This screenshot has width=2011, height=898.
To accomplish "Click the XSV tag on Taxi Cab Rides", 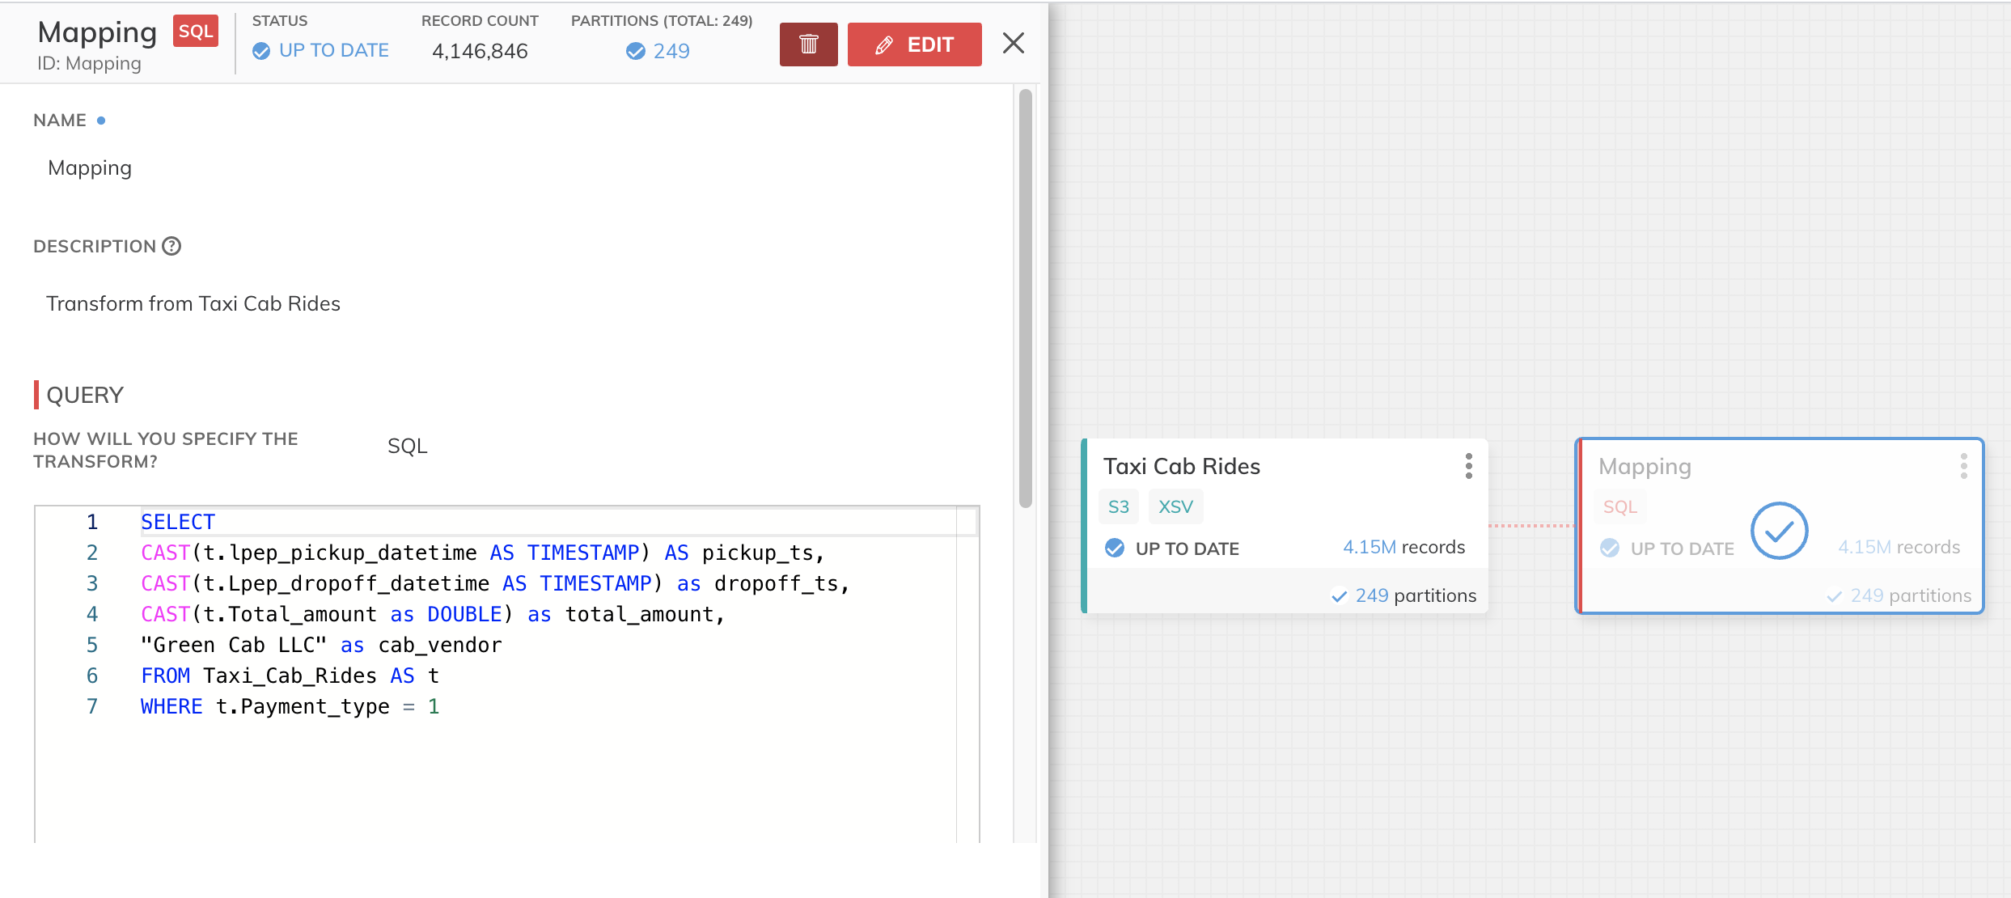I will [1175, 507].
